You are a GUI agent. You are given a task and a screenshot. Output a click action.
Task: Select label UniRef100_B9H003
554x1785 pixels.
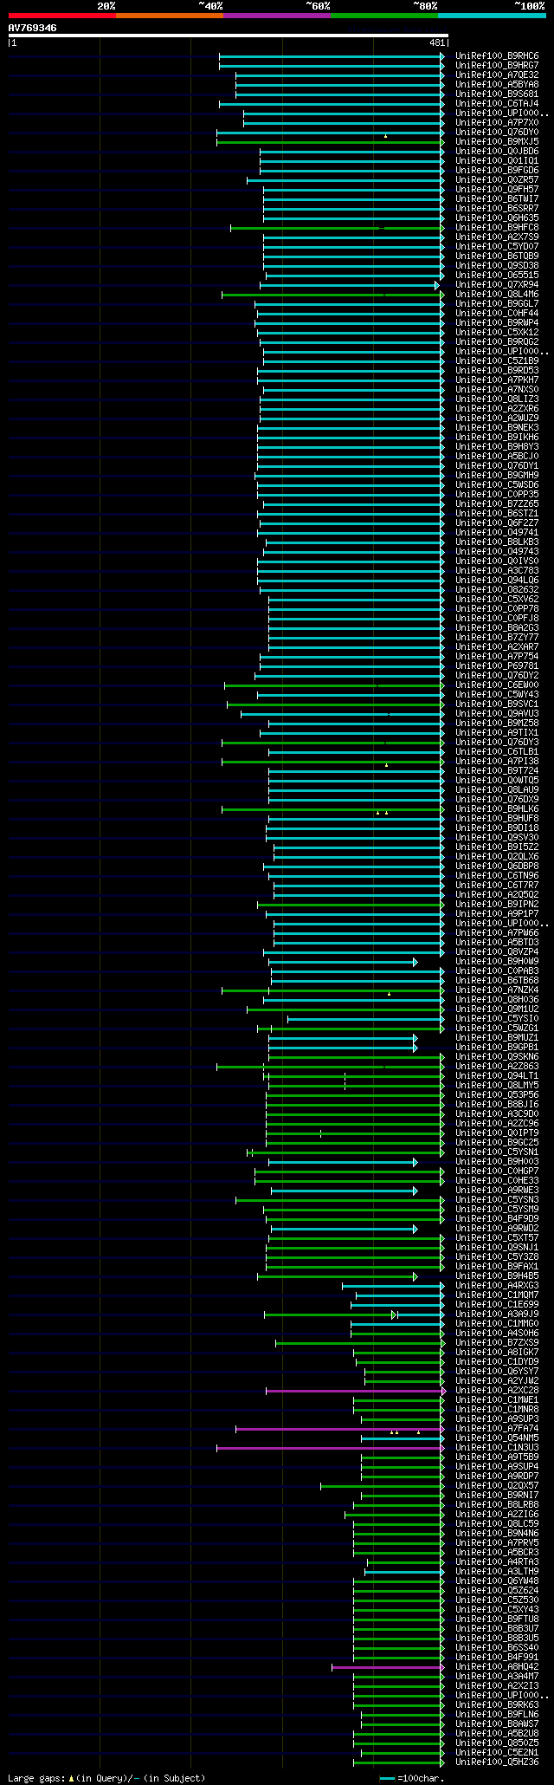[x=497, y=1162]
